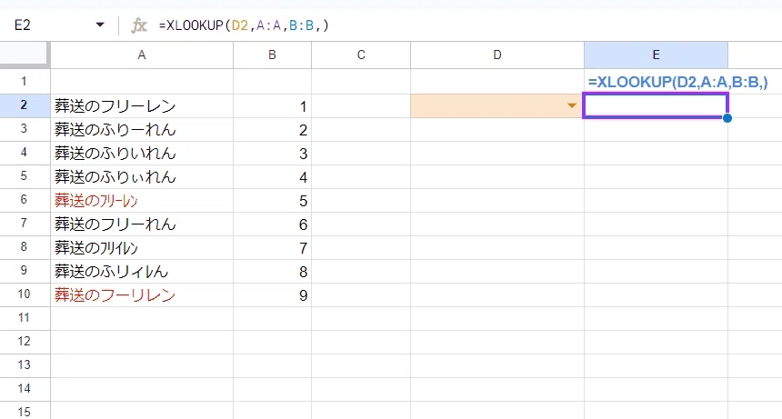Click the blue fill handle on E2
This screenshot has width=782, height=419.
(727, 118)
